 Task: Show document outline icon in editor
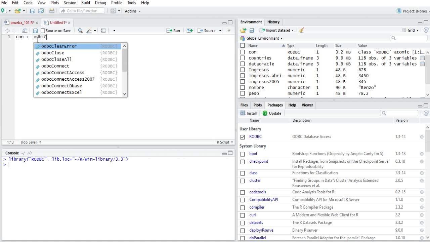(x=228, y=31)
